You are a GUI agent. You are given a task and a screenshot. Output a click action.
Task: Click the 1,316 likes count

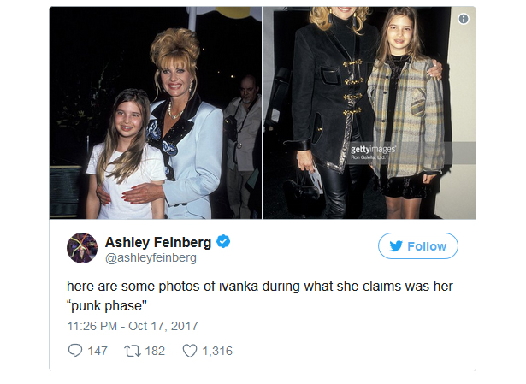click(x=217, y=351)
